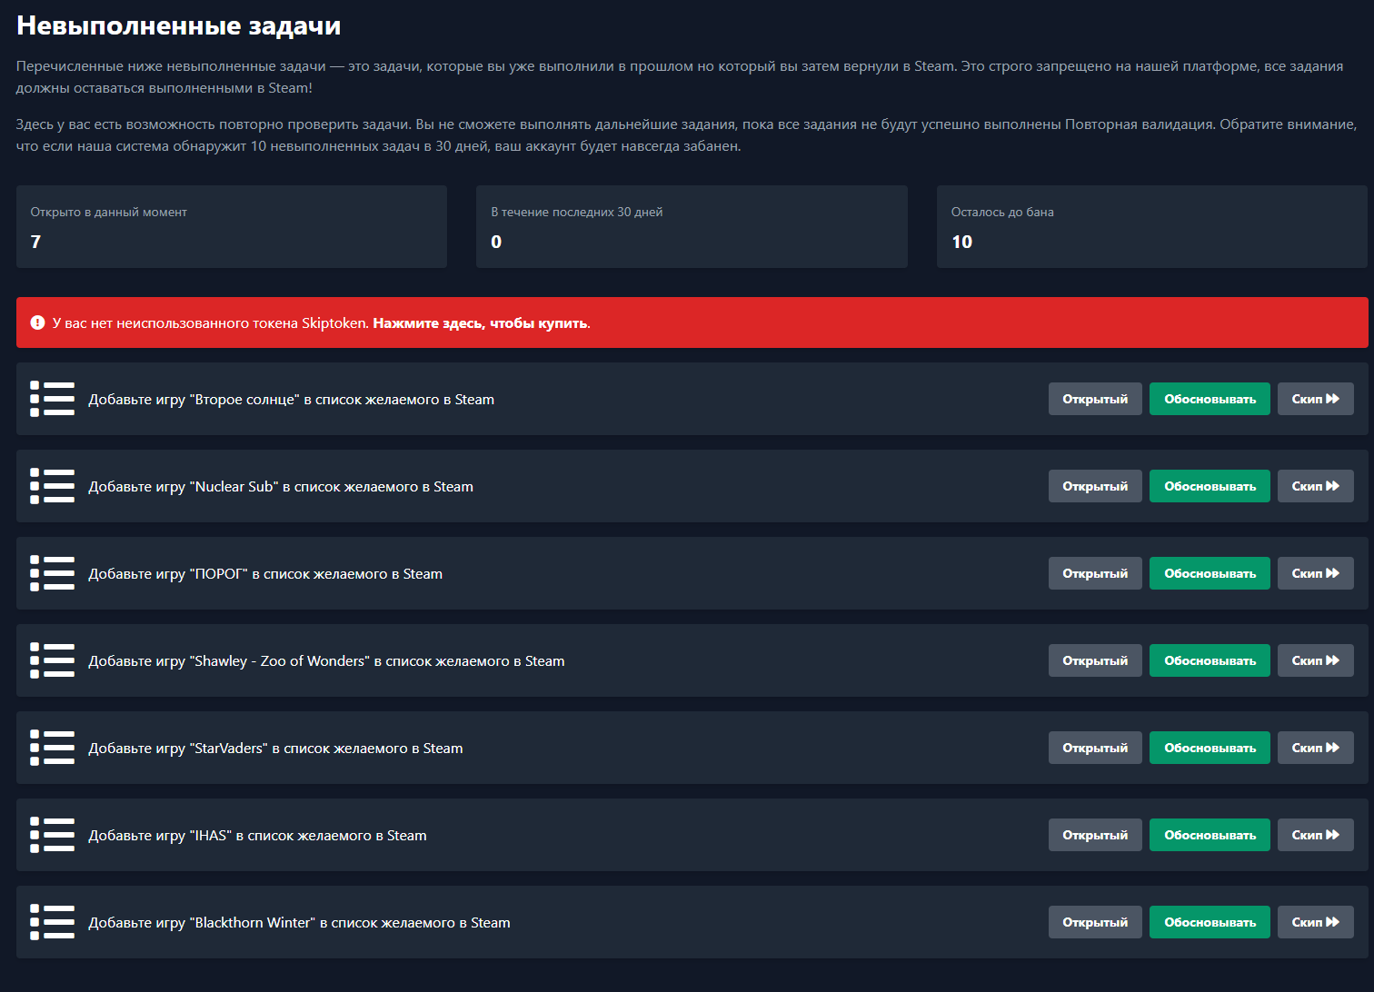Click list icon beside "Второе солнце" task
Screen dimensions: 1374x992
52,399
